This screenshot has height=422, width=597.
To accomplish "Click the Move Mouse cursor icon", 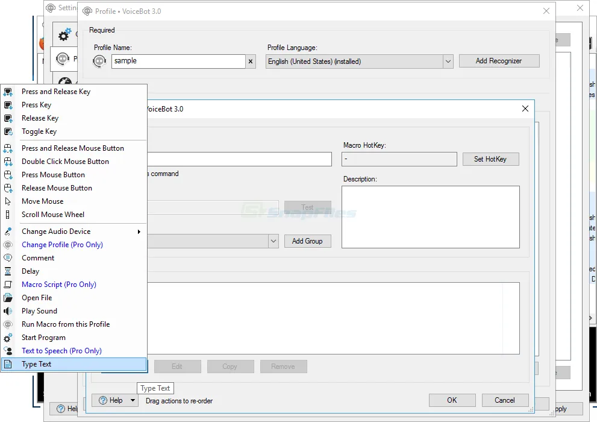I will (8, 201).
